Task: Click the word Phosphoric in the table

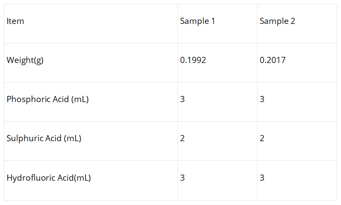Action: (29, 99)
